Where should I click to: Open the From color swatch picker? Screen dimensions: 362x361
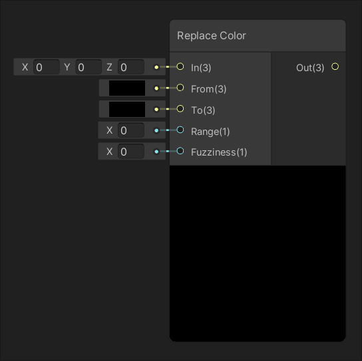127,88
